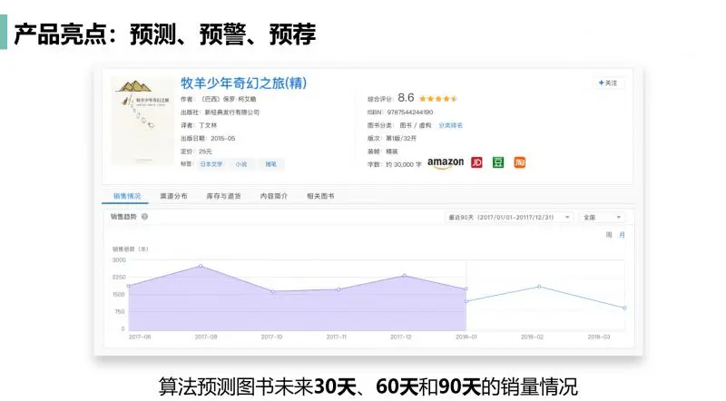Click the edition text 第1版/32开

click(401, 139)
